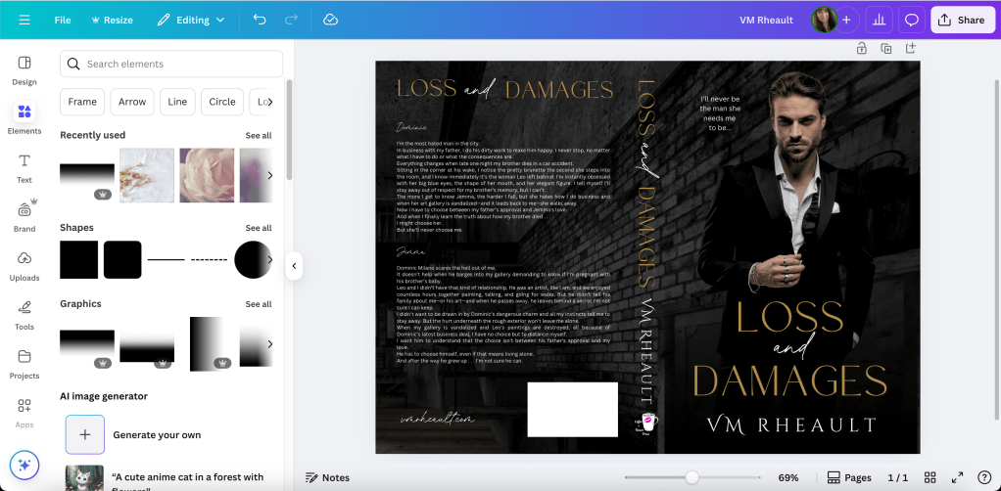
Task: Open the Brand kit sidebar icon
Action: pyautogui.click(x=24, y=215)
